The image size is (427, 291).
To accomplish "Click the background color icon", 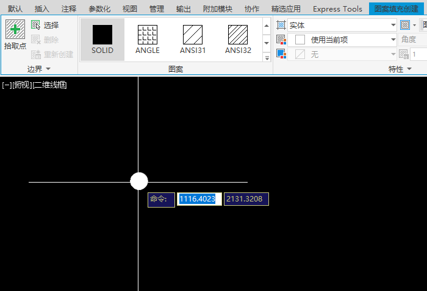I will pyautogui.click(x=281, y=54).
